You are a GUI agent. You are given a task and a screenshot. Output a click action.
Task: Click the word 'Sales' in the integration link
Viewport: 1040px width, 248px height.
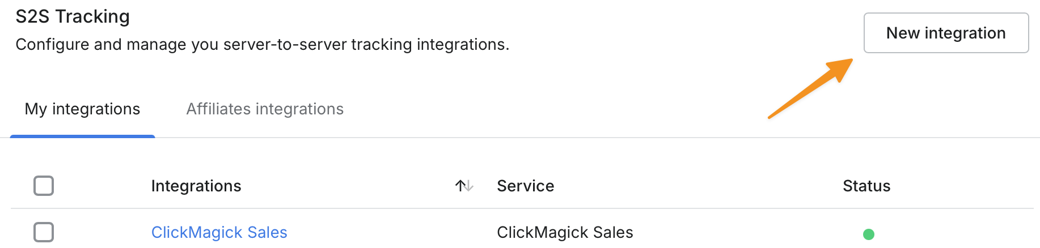[x=267, y=232]
